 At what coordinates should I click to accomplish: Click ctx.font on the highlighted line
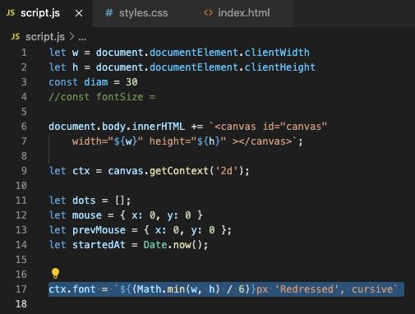point(72,289)
